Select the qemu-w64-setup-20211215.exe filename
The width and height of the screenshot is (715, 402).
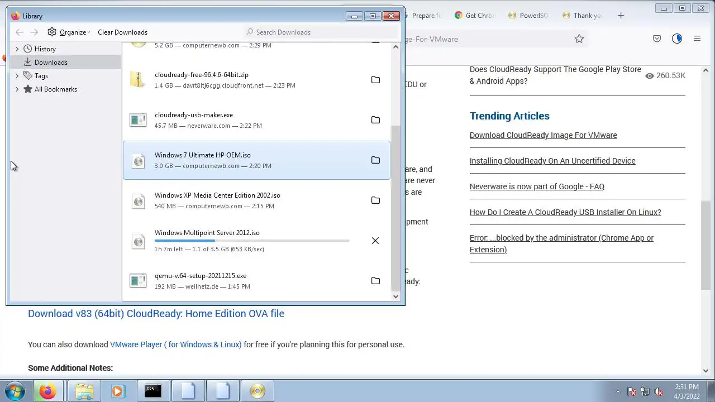(200, 276)
